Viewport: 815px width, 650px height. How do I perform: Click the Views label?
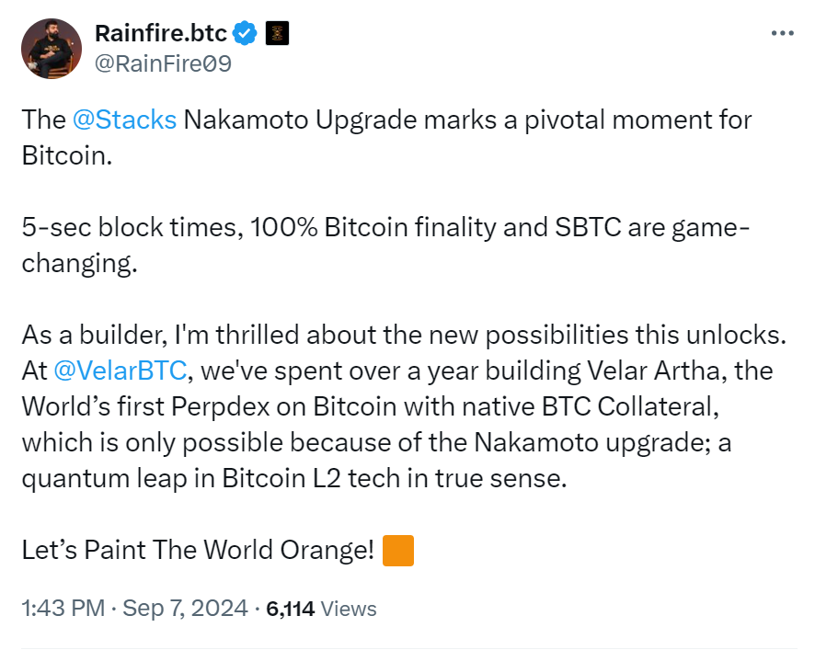point(350,609)
